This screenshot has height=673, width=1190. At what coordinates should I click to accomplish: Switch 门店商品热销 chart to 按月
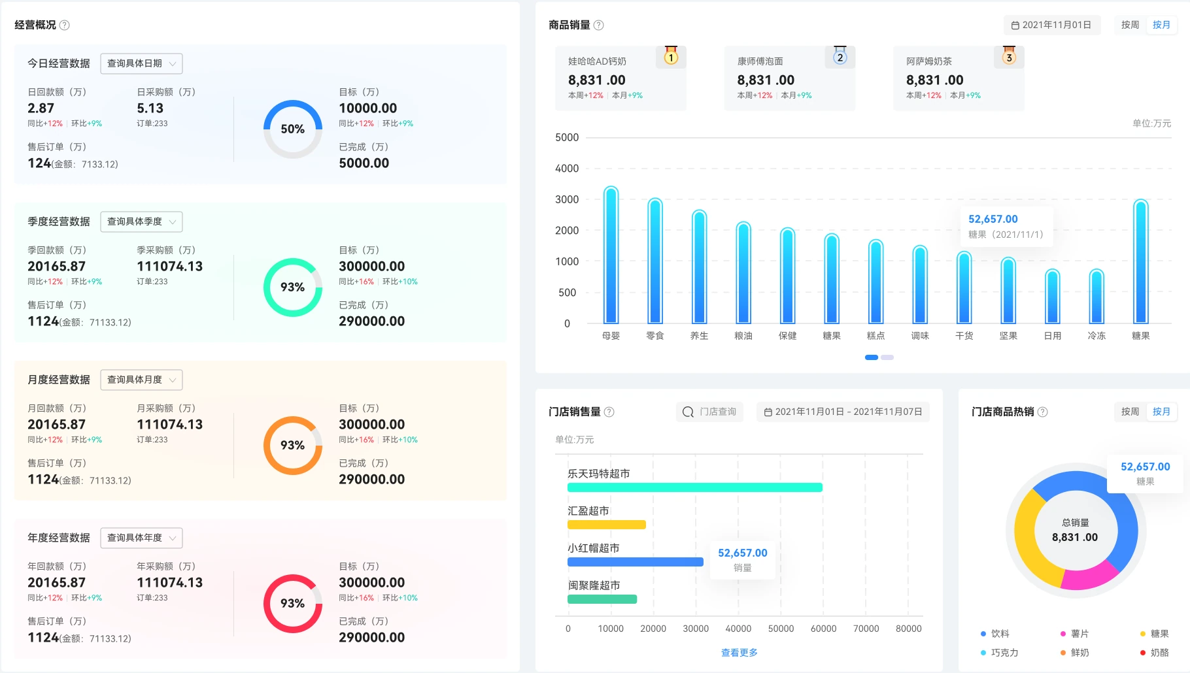coord(1161,412)
